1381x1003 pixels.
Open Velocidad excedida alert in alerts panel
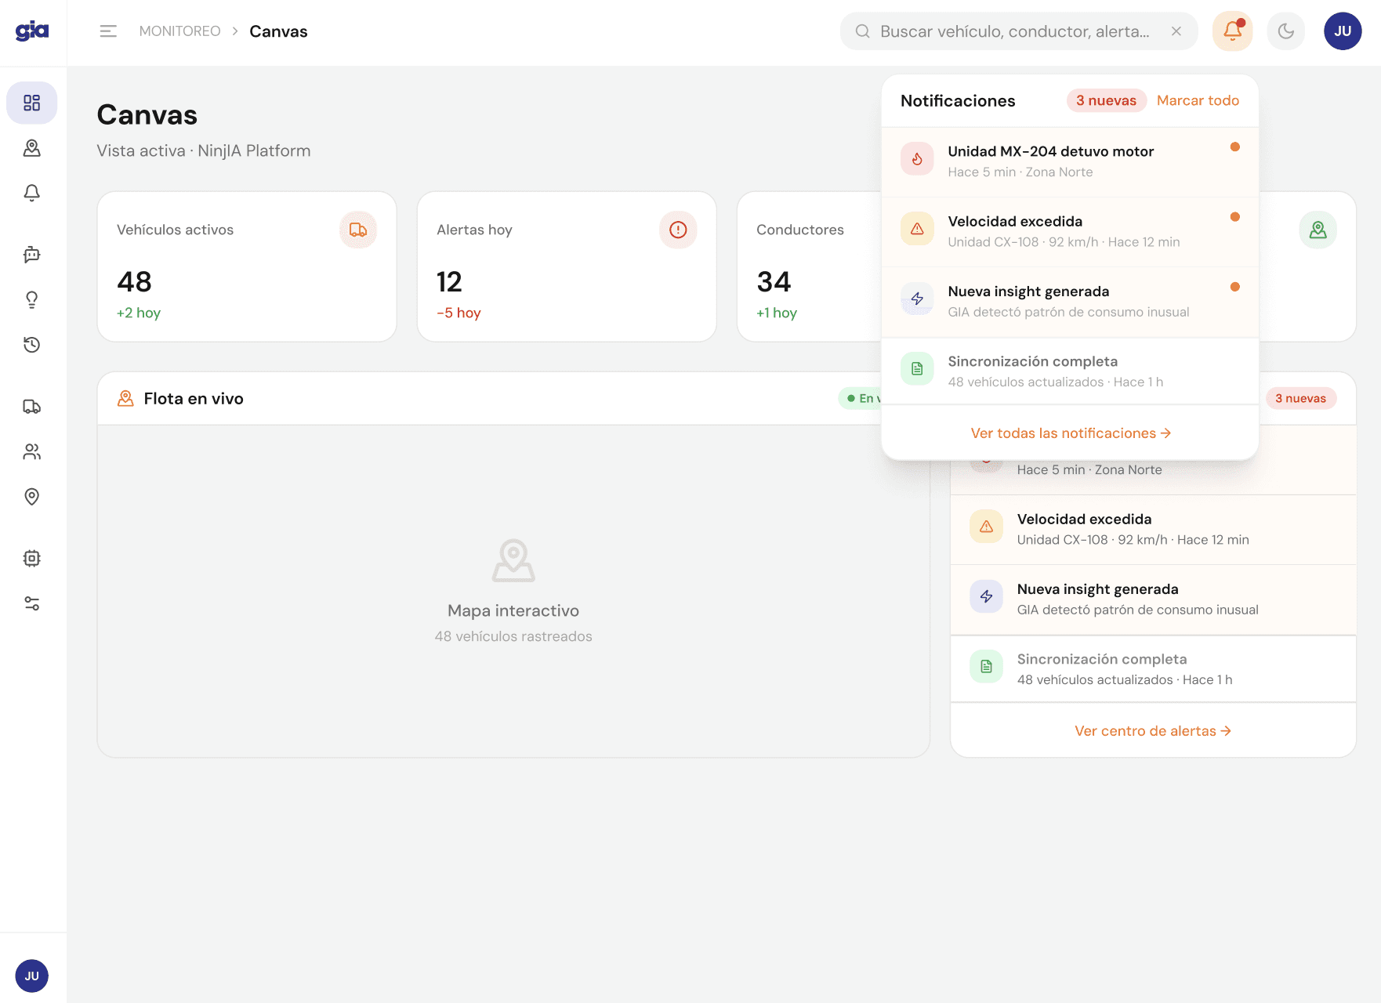click(x=1153, y=529)
